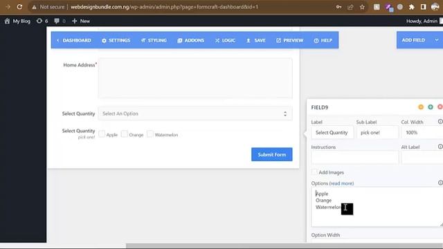Click the Option Width label
This screenshot has height=249, width=443.
(x=325, y=235)
